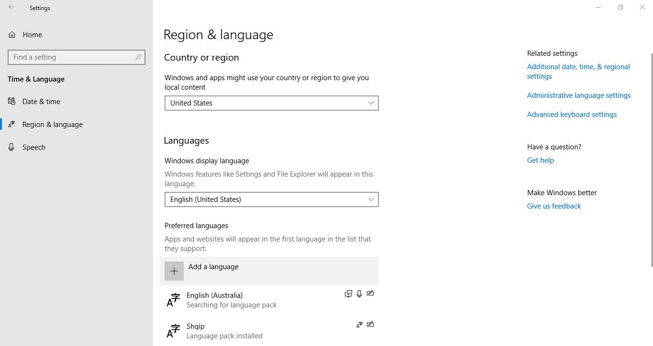This screenshot has height=346, width=653.
Task: Click the plus icon to add a language
Action: tap(174, 271)
